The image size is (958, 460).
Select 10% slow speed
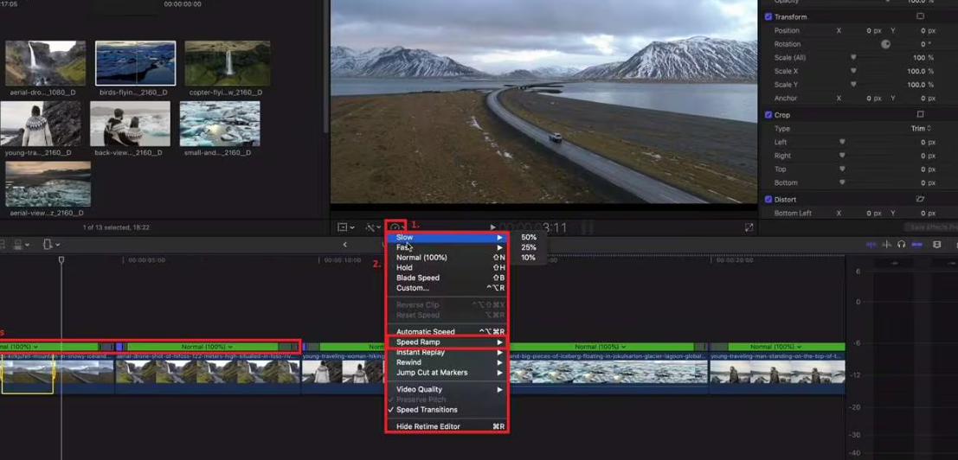529,258
